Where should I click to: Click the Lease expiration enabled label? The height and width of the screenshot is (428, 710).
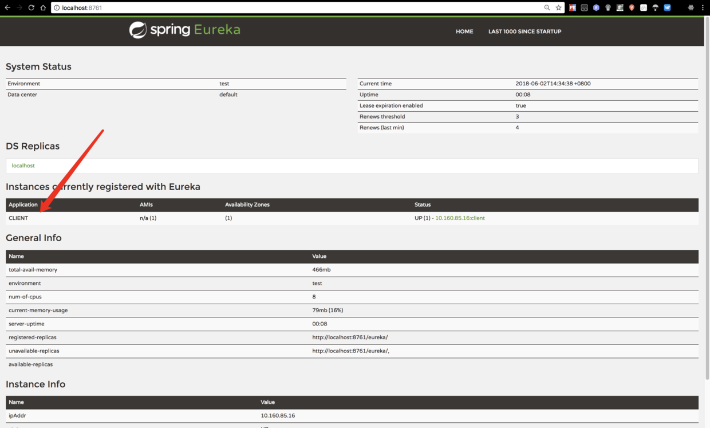click(x=391, y=105)
